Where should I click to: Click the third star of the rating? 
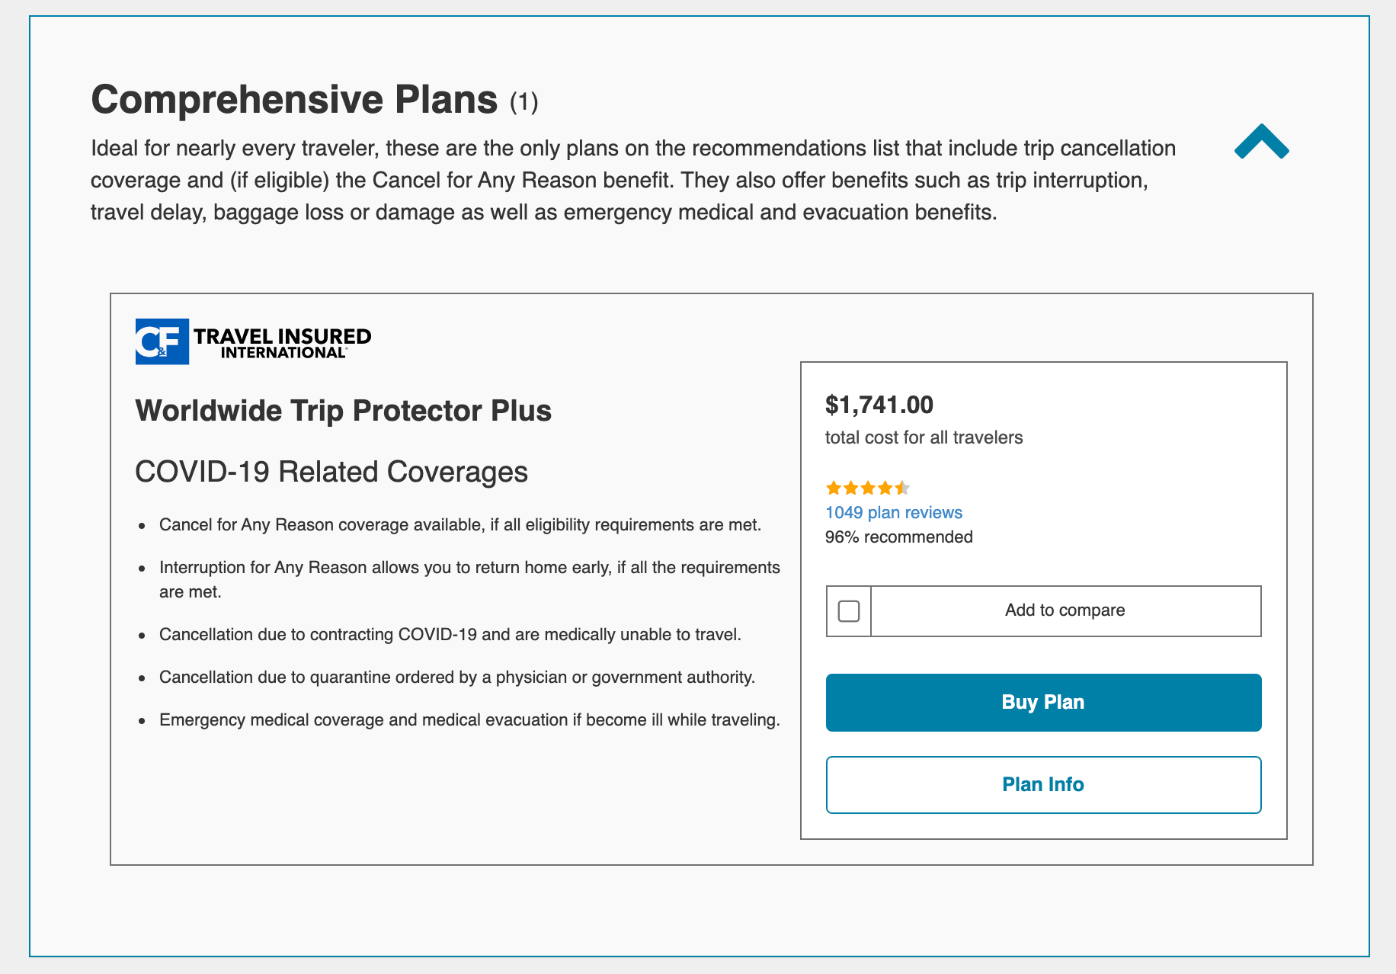click(867, 488)
